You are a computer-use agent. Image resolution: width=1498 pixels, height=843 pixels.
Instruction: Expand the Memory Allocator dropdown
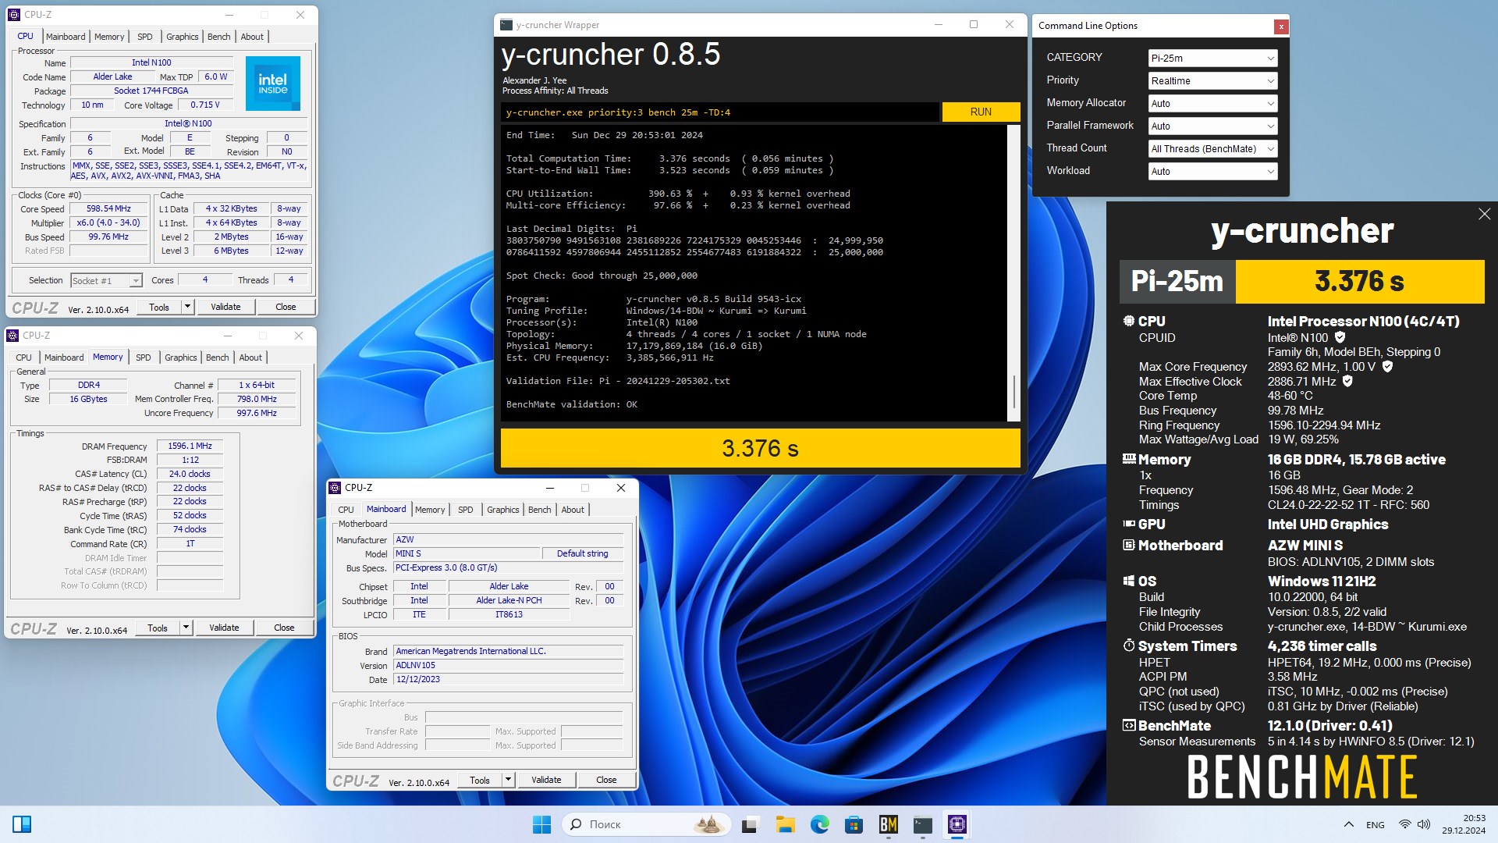pyautogui.click(x=1212, y=104)
